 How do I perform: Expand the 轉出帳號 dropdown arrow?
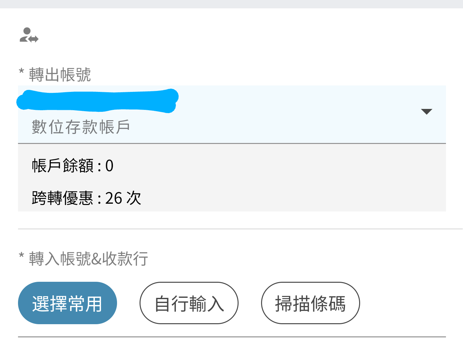tap(426, 112)
